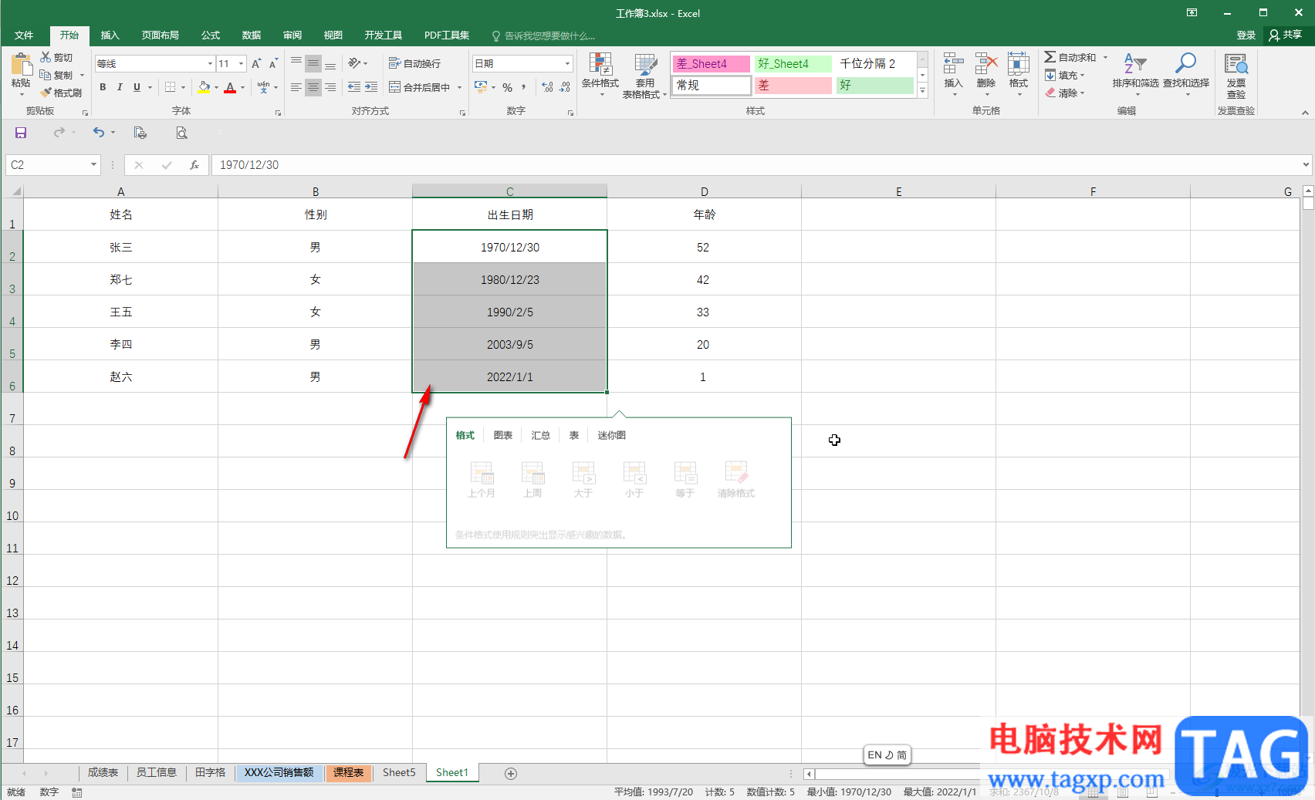Toggle Underline formatting
1315x800 pixels.
click(137, 87)
